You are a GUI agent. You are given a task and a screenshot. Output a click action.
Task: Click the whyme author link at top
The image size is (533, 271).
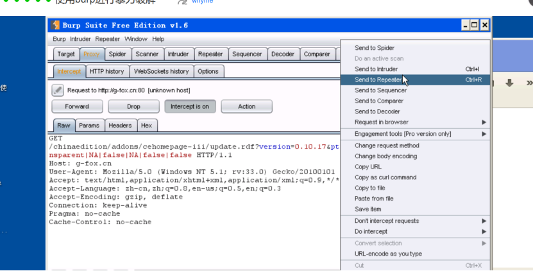[x=203, y=2]
